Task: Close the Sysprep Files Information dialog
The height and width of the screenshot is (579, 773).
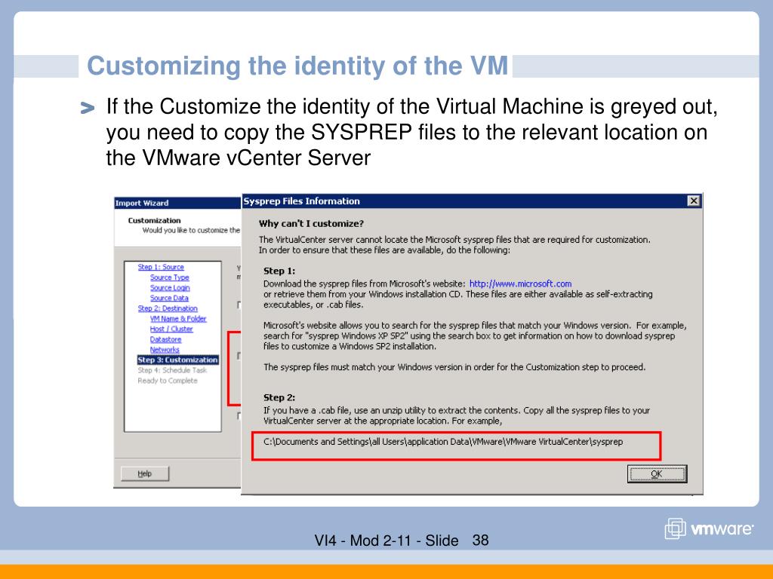Action: click(693, 201)
